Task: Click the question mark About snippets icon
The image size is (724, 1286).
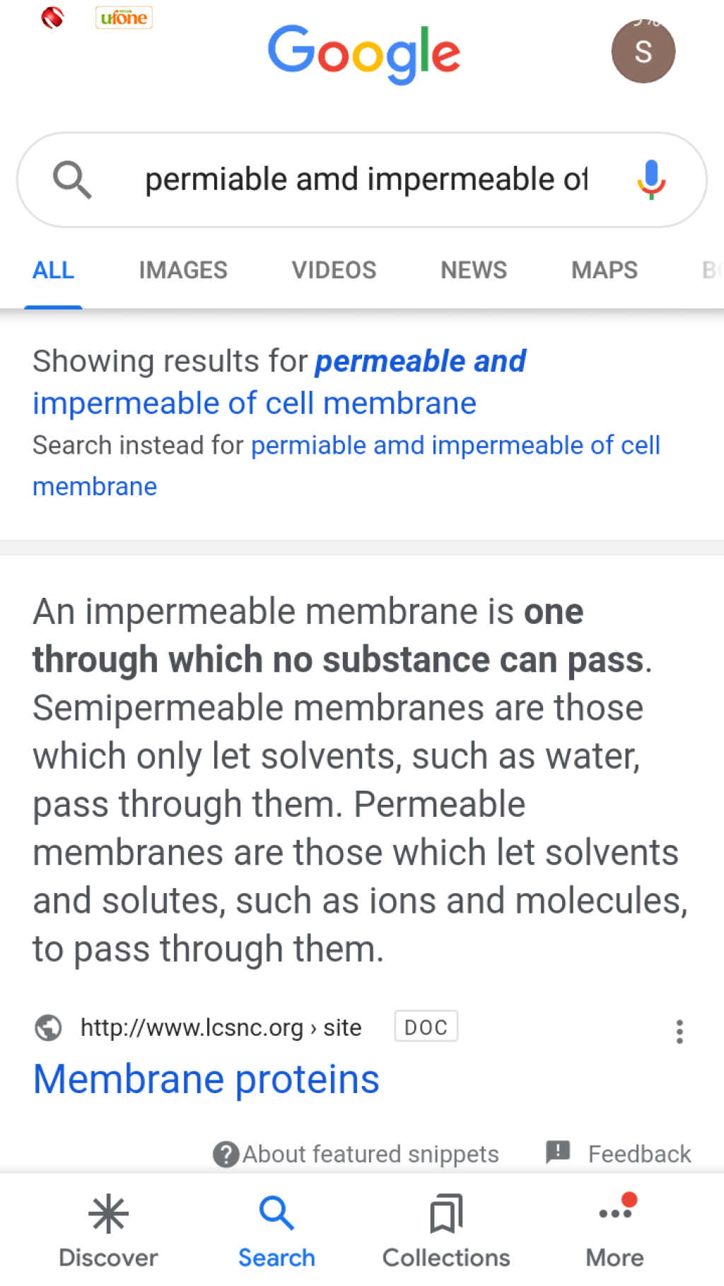Action: [226, 1155]
